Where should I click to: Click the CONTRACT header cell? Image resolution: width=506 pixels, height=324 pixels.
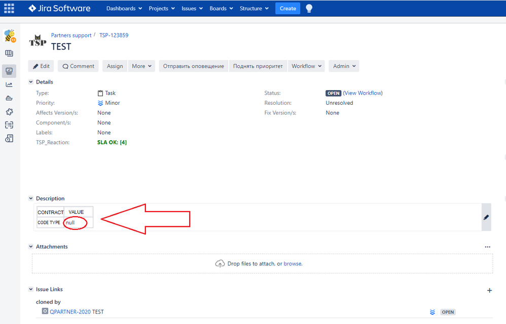(50, 212)
